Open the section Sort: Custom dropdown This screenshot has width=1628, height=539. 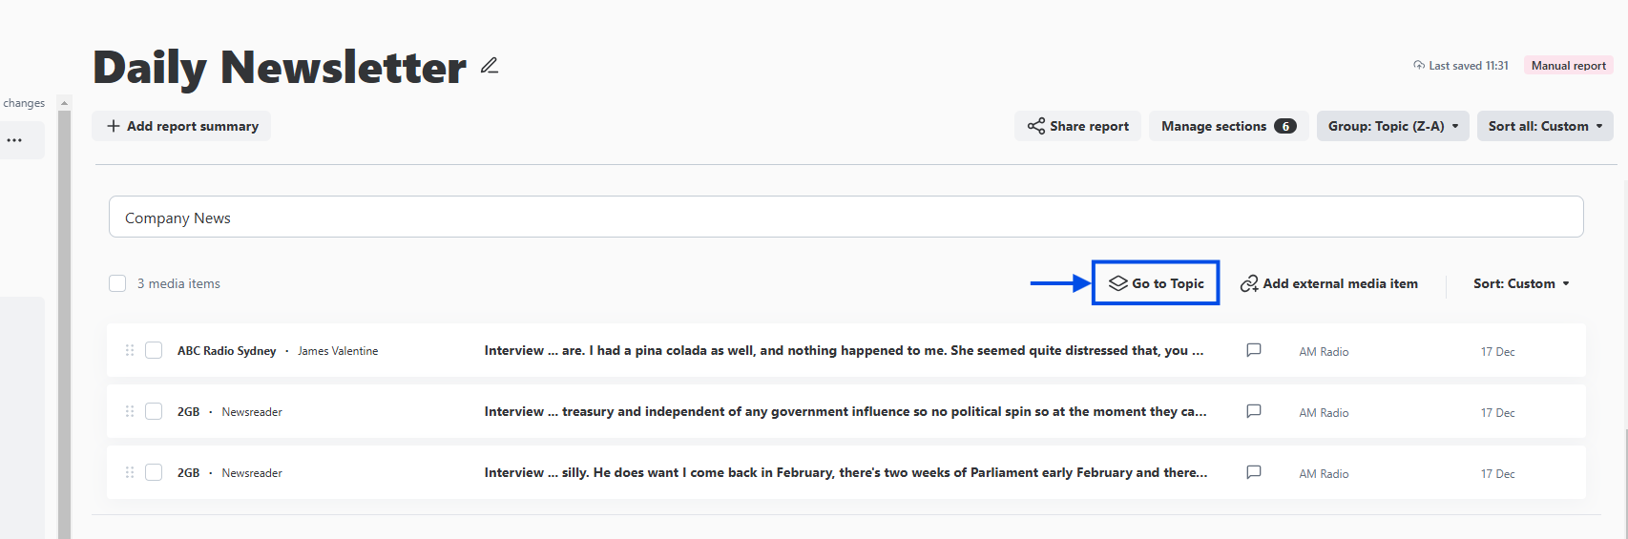coord(1520,283)
